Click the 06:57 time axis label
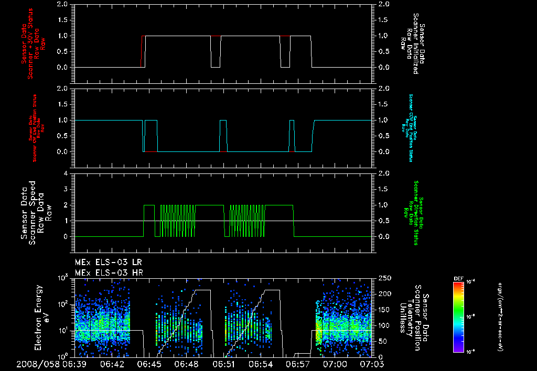This screenshot has width=537, height=371. [298, 364]
